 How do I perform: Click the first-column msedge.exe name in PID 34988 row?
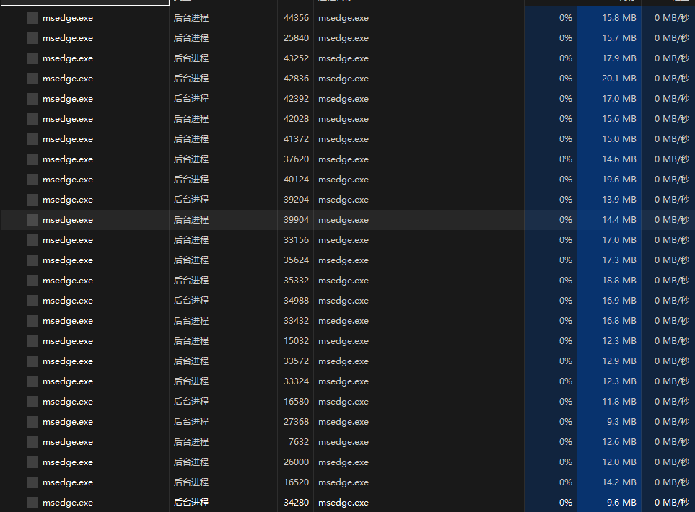(x=68, y=301)
